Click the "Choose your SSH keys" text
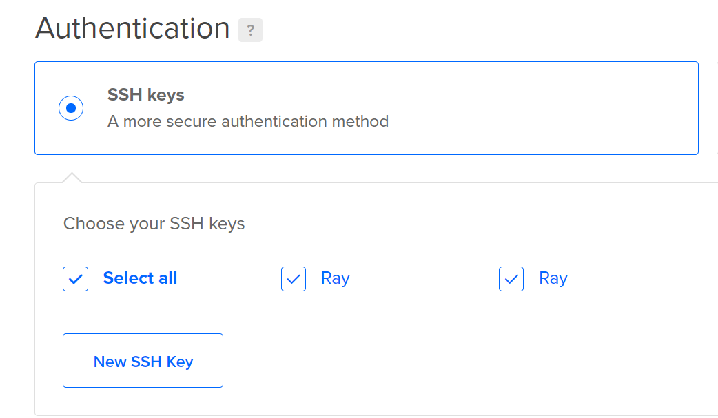This screenshot has height=418, width=718. (154, 224)
